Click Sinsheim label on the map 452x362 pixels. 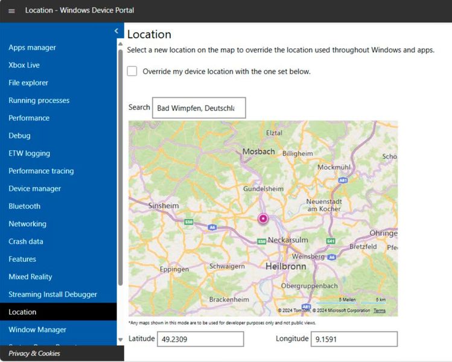pos(164,206)
